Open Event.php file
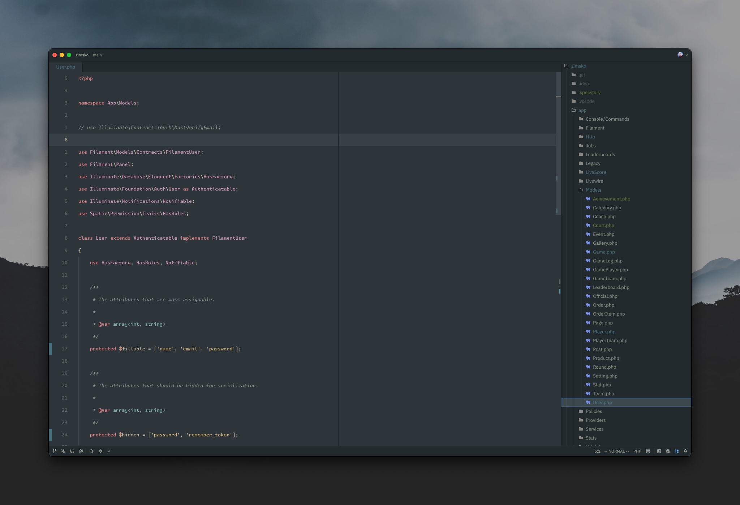 coord(626,234)
